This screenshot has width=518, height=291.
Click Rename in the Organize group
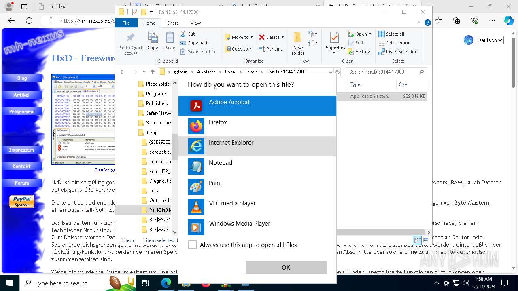click(271, 49)
